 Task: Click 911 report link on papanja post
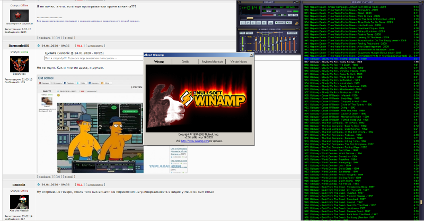[x=79, y=184]
